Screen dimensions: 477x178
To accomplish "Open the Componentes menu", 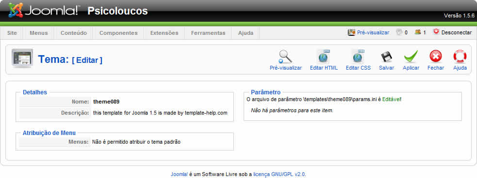I will 118,33.
